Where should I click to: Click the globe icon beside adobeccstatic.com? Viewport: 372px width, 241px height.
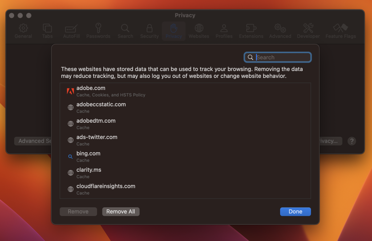coord(70,107)
